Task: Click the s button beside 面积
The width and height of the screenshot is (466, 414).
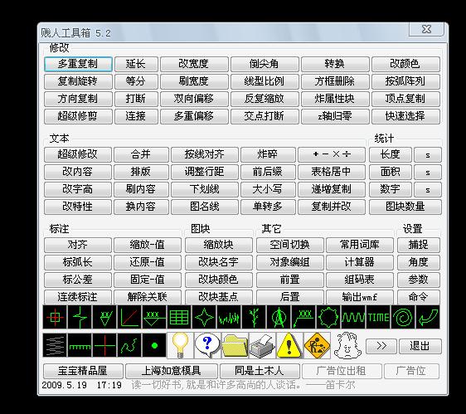Action: [428, 172]
